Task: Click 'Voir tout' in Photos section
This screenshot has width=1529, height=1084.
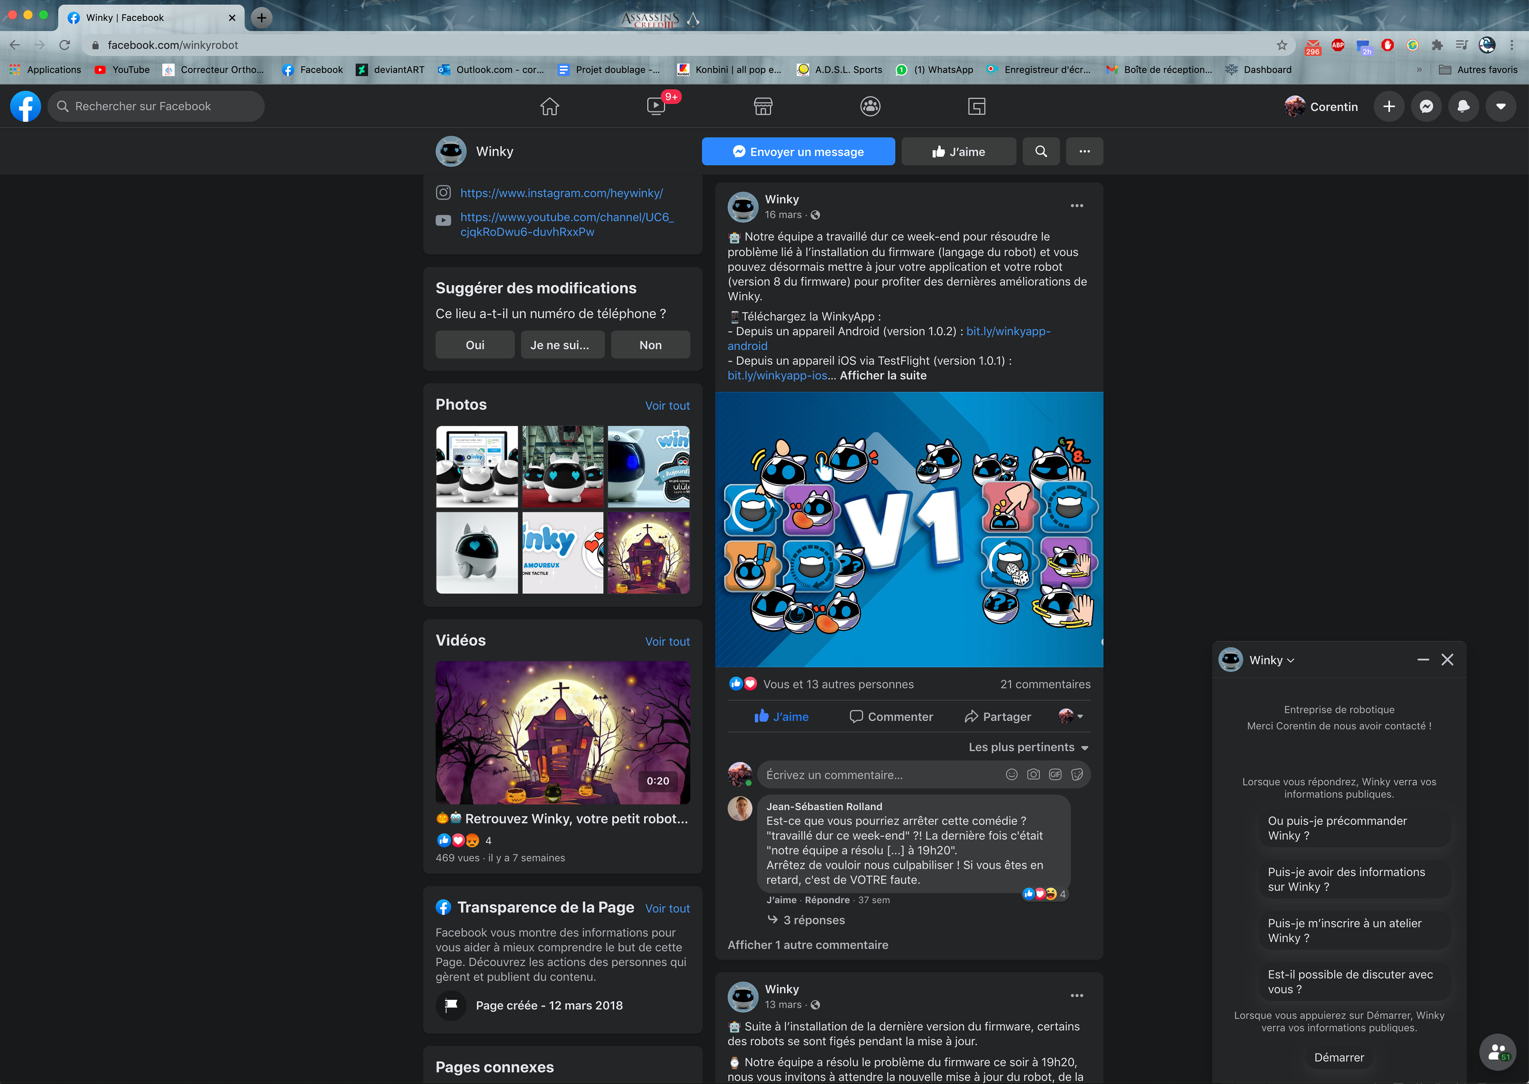Action: [667, 405]
